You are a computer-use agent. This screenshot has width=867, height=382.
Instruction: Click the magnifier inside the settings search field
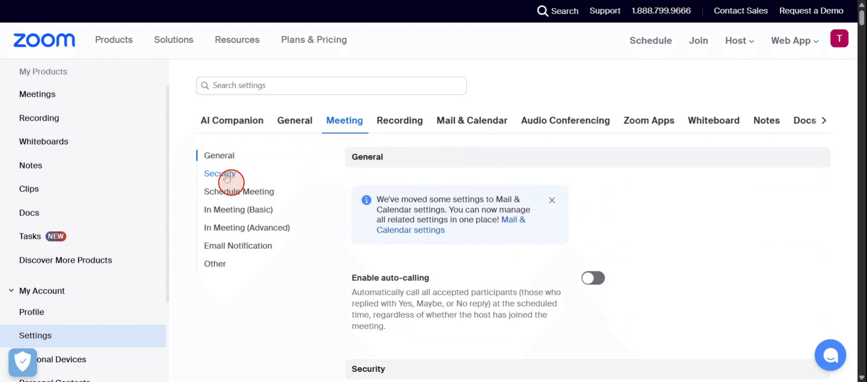click(206, 86)
